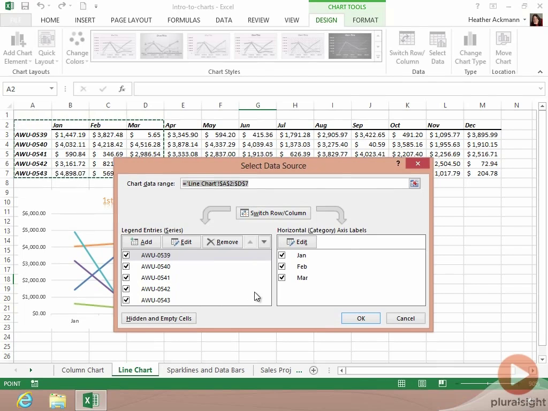This screenshot has width=548, height=411.
Task: Click the Chart data range field
Action: [x=295, y=184]
